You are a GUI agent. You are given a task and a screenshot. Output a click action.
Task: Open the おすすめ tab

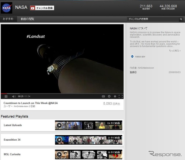(8, 19)
